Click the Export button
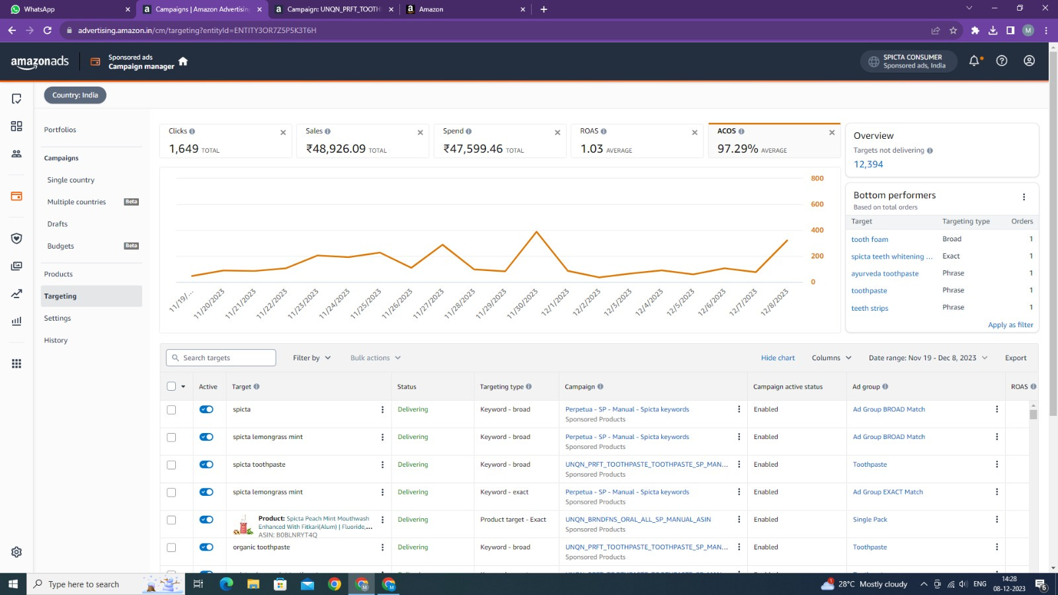The image size is (1058, 595). (1016, 358)
